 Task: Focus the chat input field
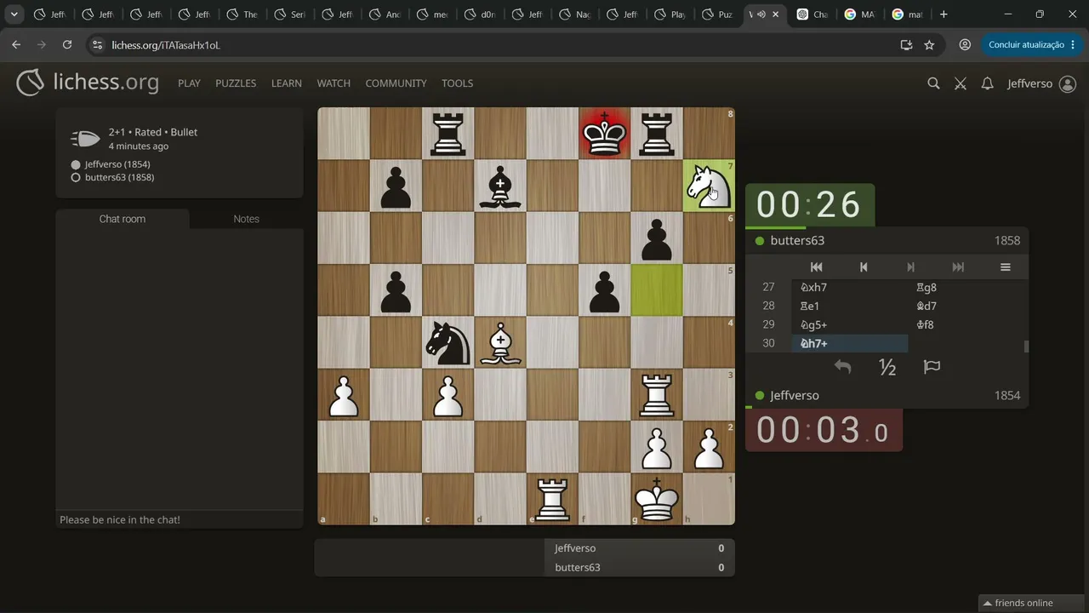click(180, 519)
